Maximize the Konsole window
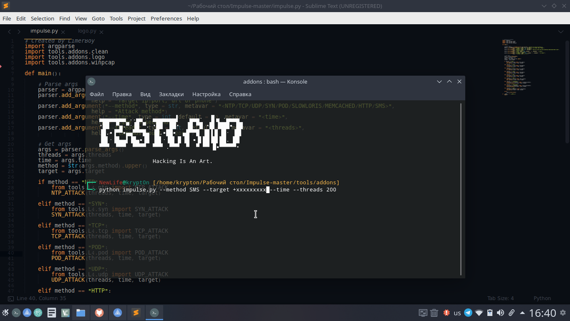 [449, 82]
